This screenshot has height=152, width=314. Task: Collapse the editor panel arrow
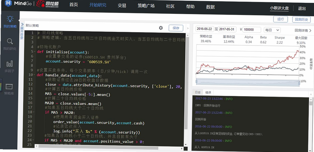(x=188, y=28)
